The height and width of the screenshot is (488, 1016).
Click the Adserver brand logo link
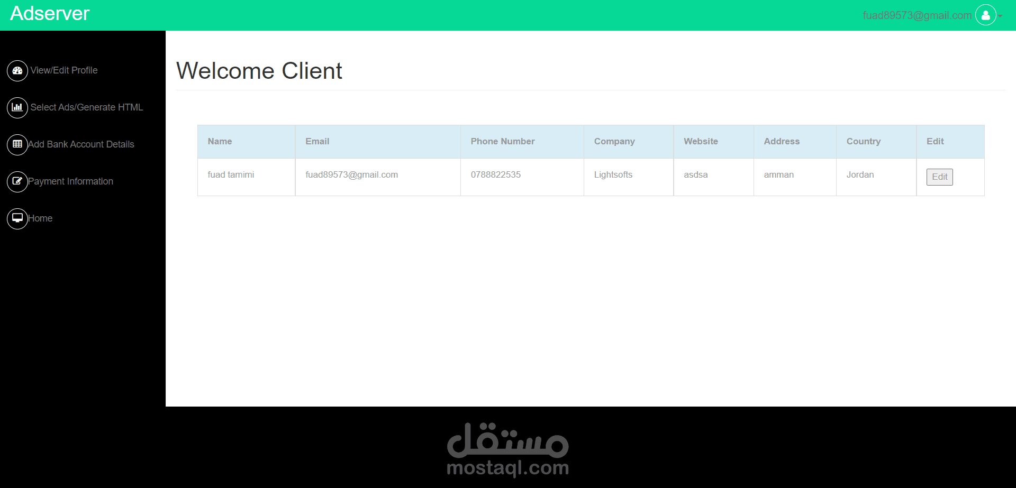(x=50, y=13)
